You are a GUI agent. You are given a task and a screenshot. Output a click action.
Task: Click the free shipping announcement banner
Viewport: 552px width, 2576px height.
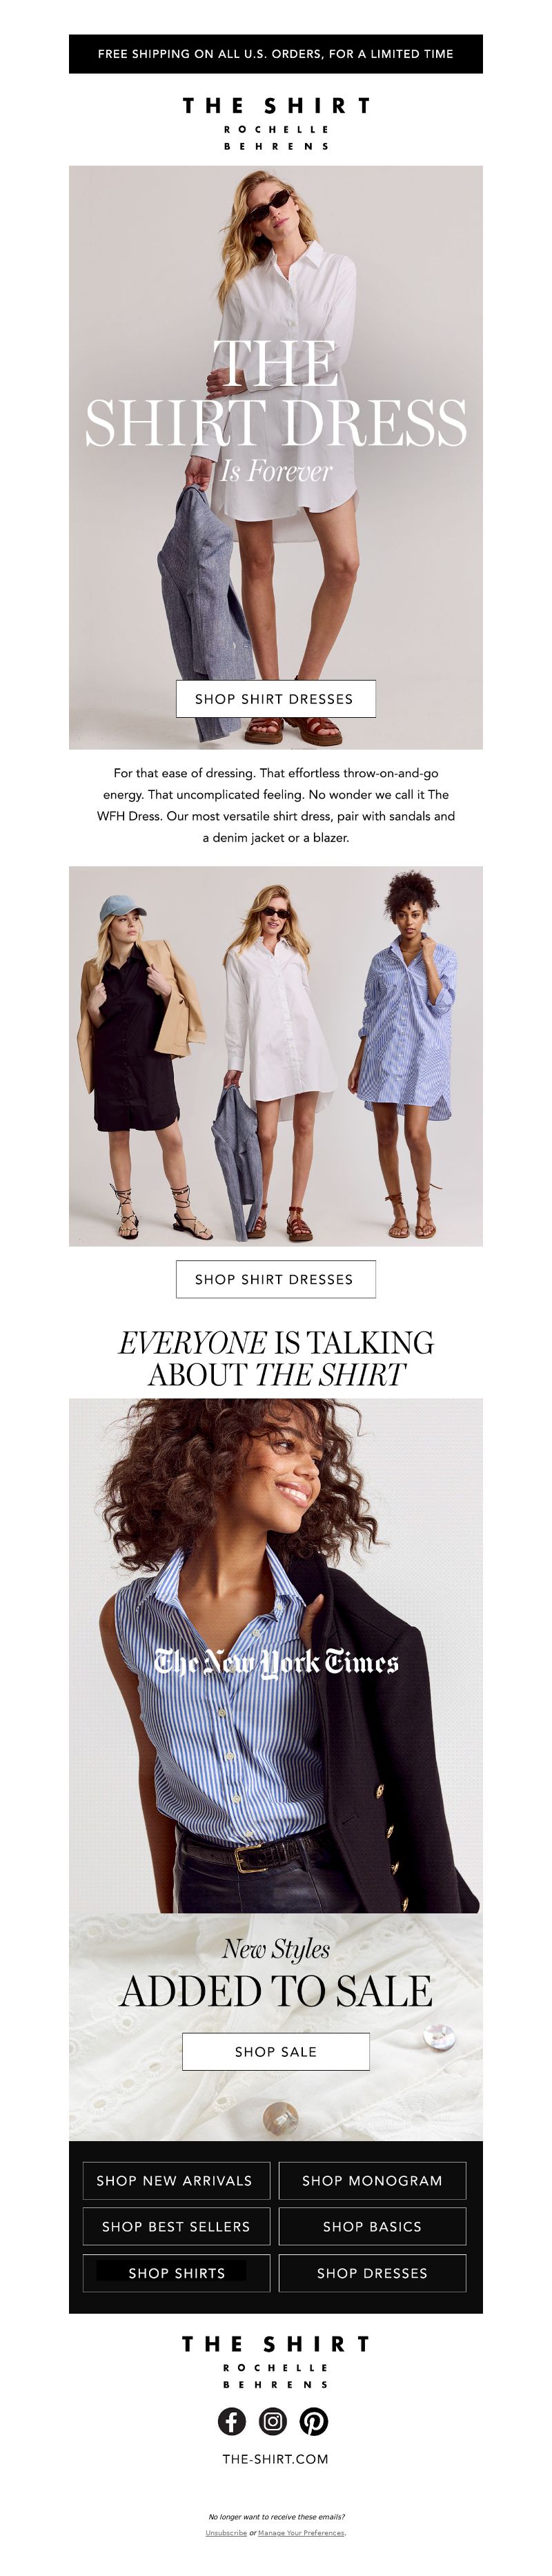coord(276,54)
